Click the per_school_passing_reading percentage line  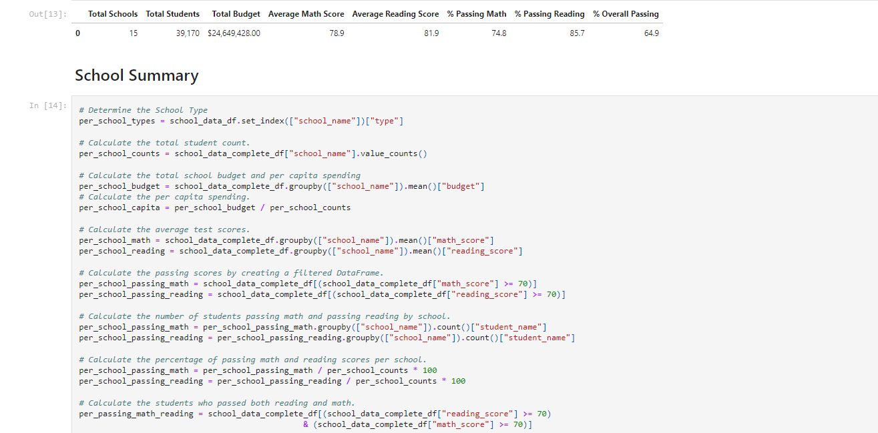tap(272, 381)
